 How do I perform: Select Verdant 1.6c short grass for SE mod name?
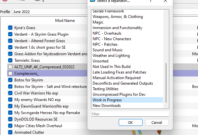pos(40,47)
